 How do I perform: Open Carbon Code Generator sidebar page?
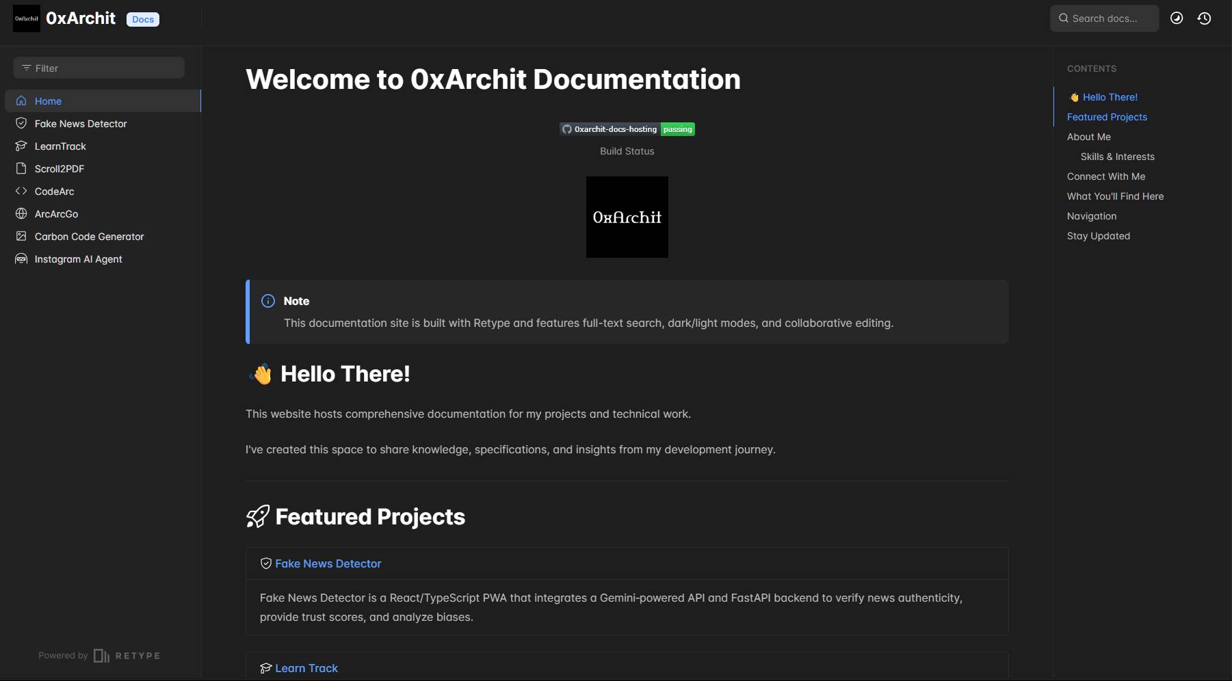coord(90,237)
